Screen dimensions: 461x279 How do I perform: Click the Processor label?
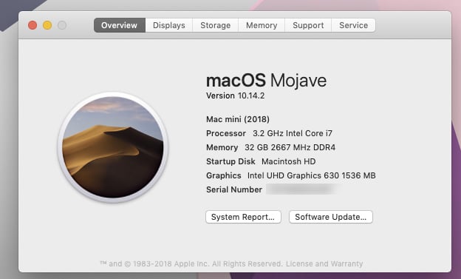[226, 133]
